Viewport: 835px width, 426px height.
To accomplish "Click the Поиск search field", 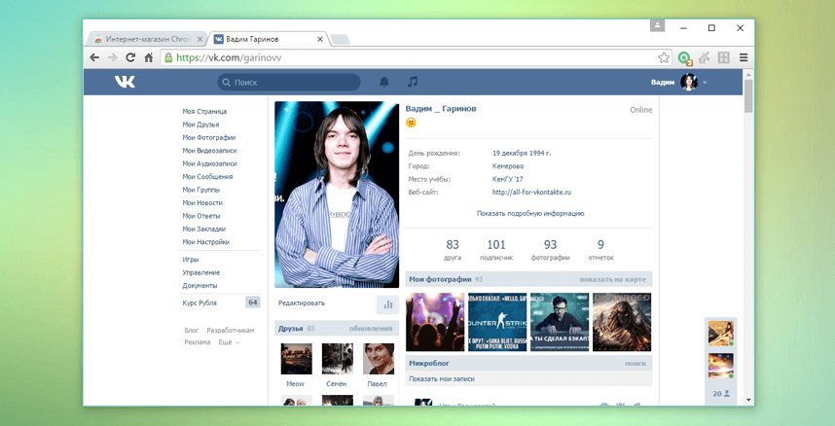I will (289, 82).
